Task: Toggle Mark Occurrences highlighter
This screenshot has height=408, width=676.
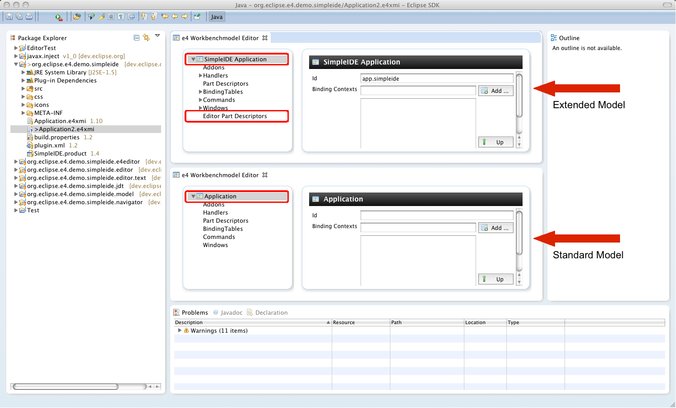Action: tap(102, 17)
